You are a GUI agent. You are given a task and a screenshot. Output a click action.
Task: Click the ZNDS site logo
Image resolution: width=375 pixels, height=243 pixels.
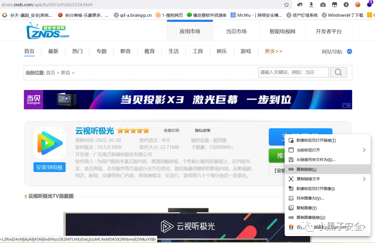click(x=48, y=31)
